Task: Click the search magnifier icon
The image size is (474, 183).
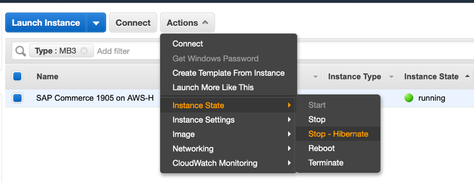Action: [x=20, y=51]
